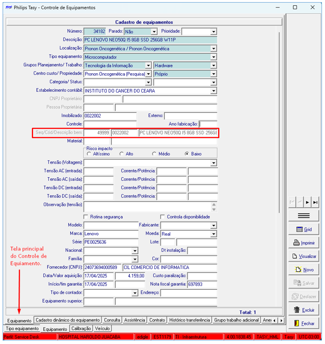The height and width of the screenshot is (344, 325).
Task: Select the Altíssimo risk radio button
Action: click(89, 154)
